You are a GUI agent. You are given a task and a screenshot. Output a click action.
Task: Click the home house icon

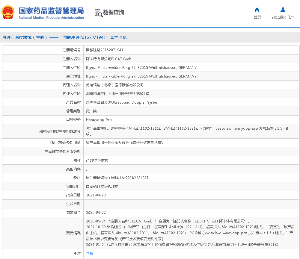pos(257,10)
